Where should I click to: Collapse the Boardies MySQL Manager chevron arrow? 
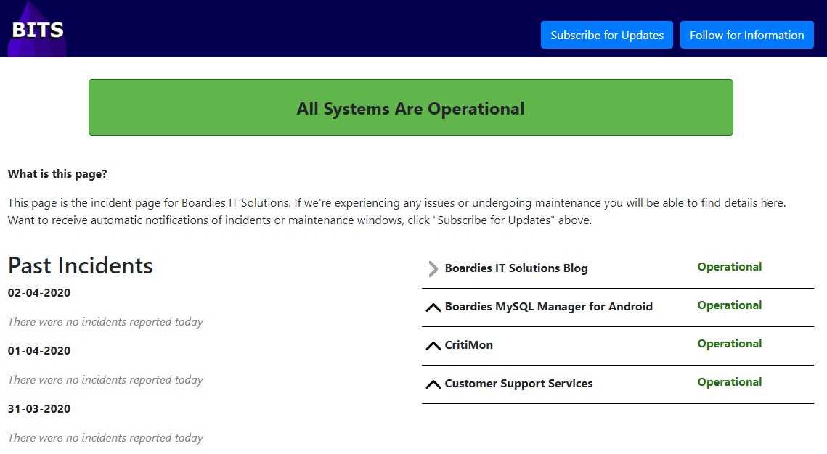coord(433,308)
